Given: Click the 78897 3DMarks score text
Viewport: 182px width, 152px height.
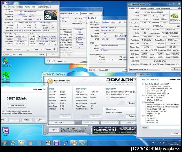Looking at the screenshot, I should 17,99.
